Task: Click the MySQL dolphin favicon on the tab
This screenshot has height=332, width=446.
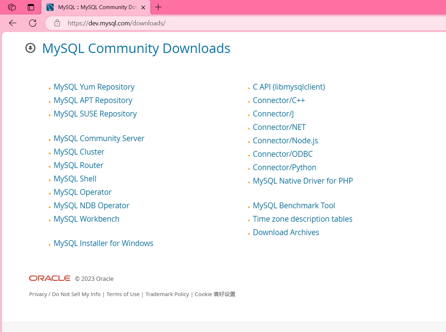Action: tap(50, 7)
